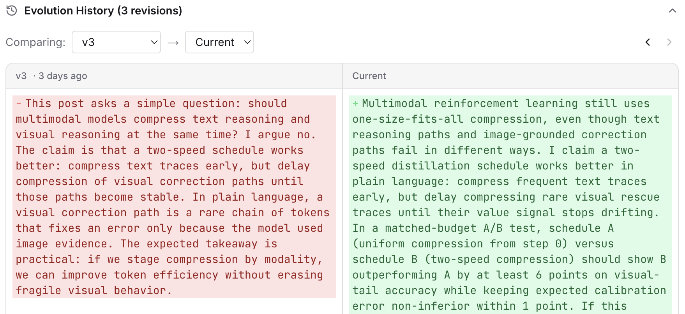Image resolution: width=685 pixels, height=314 pixels.
Task: Click the green plus addition marker
Action: point(355,104)
